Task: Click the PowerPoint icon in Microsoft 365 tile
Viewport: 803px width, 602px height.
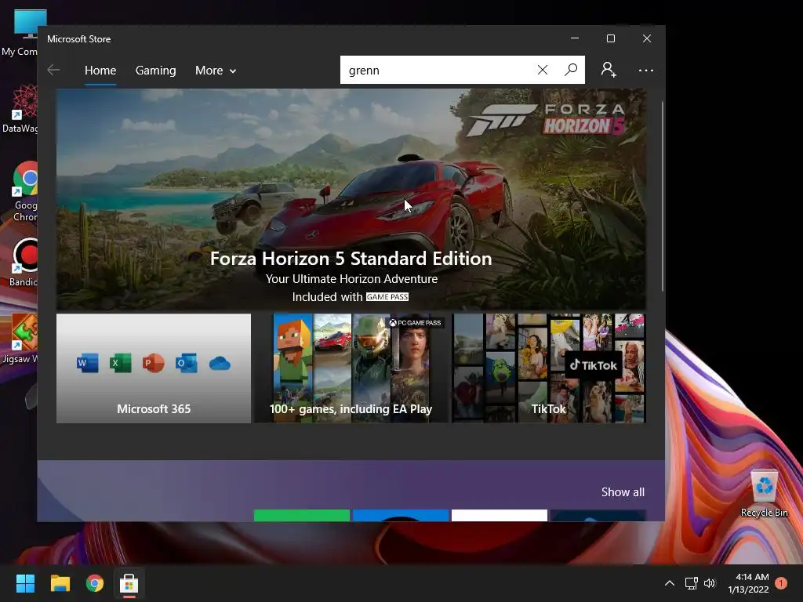Action: pos(153,364)
